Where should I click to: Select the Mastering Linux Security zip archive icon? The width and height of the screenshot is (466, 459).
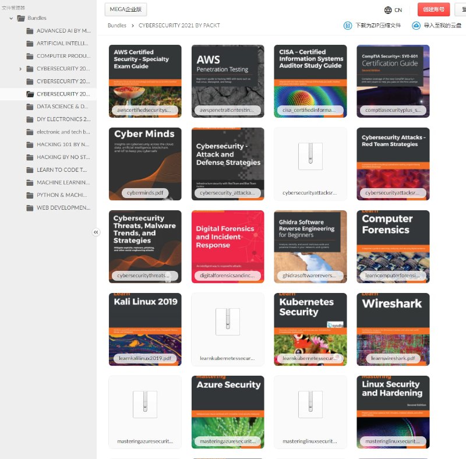(x=310, y=404)
